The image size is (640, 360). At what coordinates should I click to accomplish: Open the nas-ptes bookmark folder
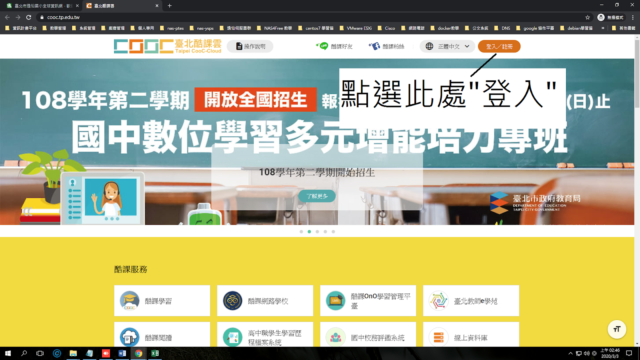172,28
